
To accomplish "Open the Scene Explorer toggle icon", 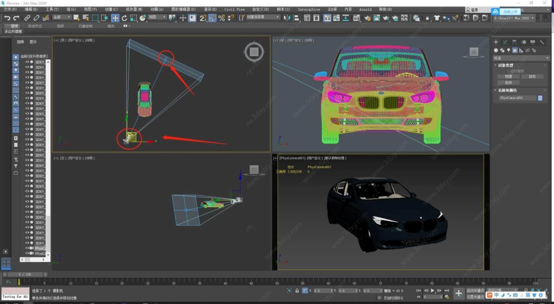I will pos(307,18).
